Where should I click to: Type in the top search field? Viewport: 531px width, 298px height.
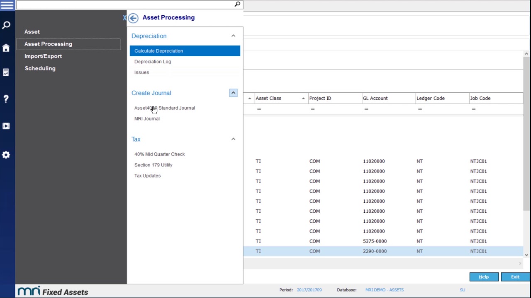(124, 5)
